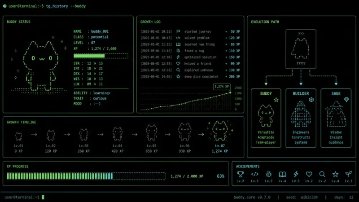Click the EVOLUTION PATH panel title
The height and width of the screenshot is (202, 359).
pyautogui.click(x=265, y=22)
